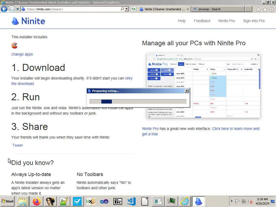This screenshot has width=276, height=207.
Task: Open Windows Explorer from the taskbar
Action: click(23, 201)
